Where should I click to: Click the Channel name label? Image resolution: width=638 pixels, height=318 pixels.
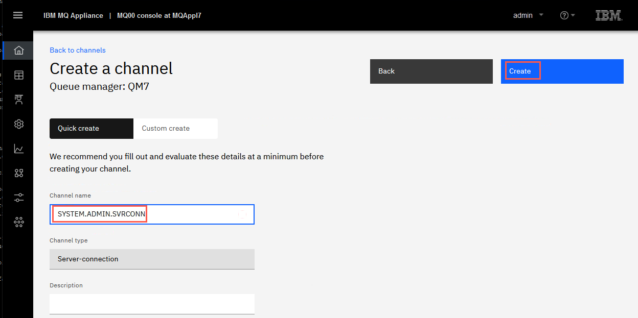[x=70, y=195]
